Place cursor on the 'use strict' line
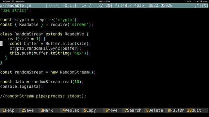 coord(16,10)
